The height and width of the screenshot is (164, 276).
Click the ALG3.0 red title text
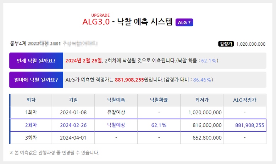coord(95,22)
